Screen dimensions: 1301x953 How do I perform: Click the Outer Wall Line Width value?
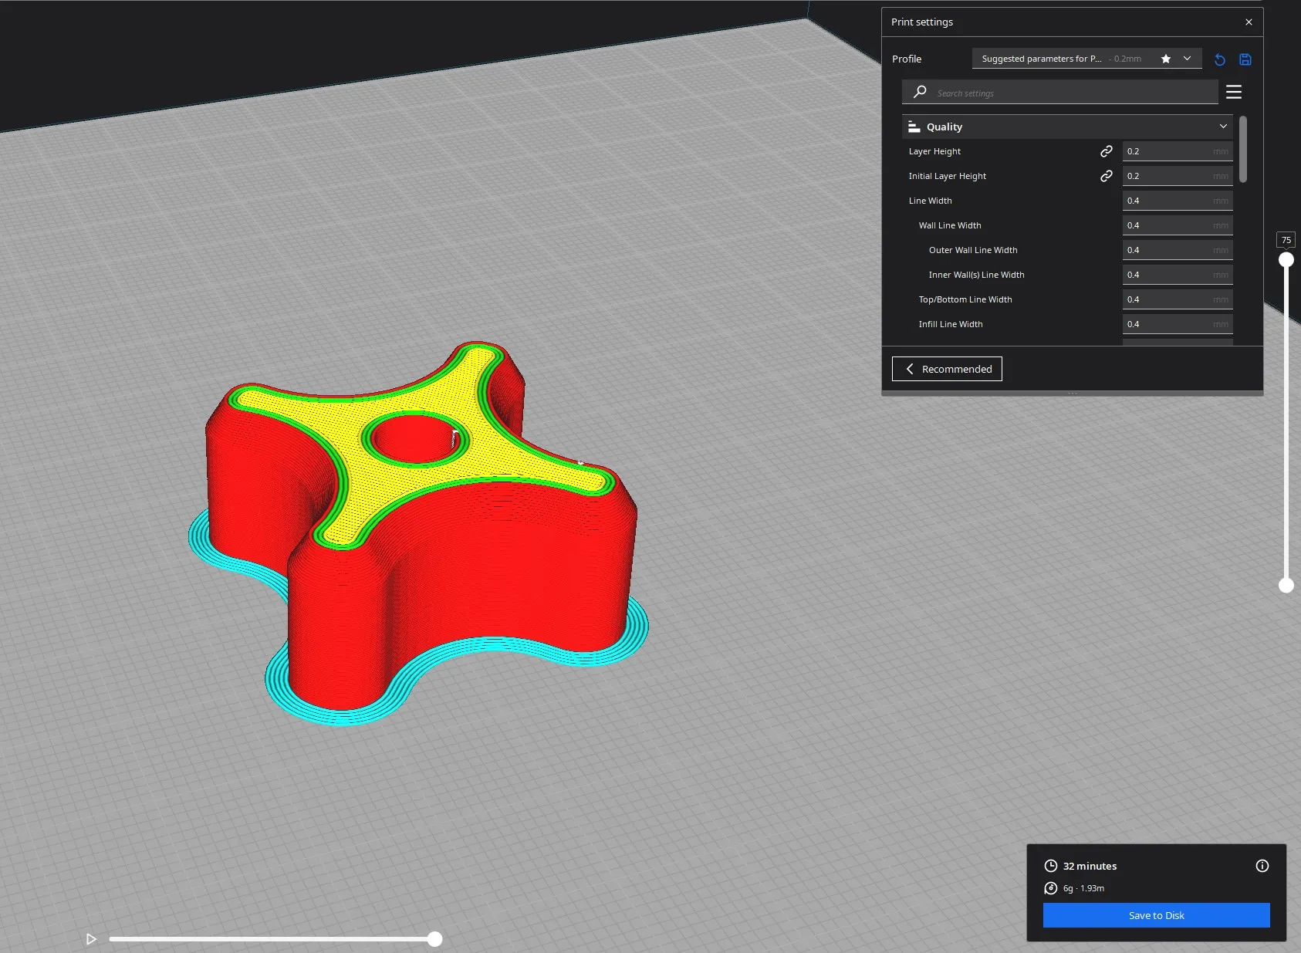(x=1167, y=250)
